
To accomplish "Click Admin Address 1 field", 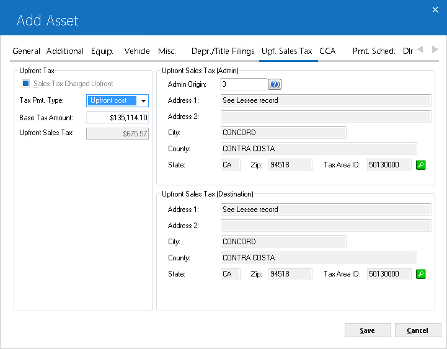I will click(x=325, y=100).
